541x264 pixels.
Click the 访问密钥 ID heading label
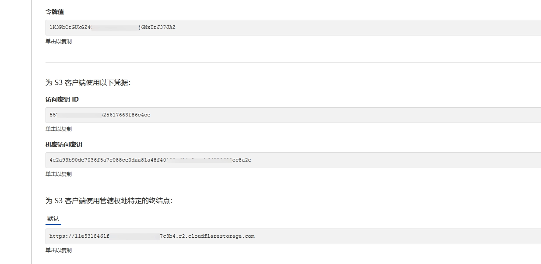pyautogui.click(x=62, y=99)
